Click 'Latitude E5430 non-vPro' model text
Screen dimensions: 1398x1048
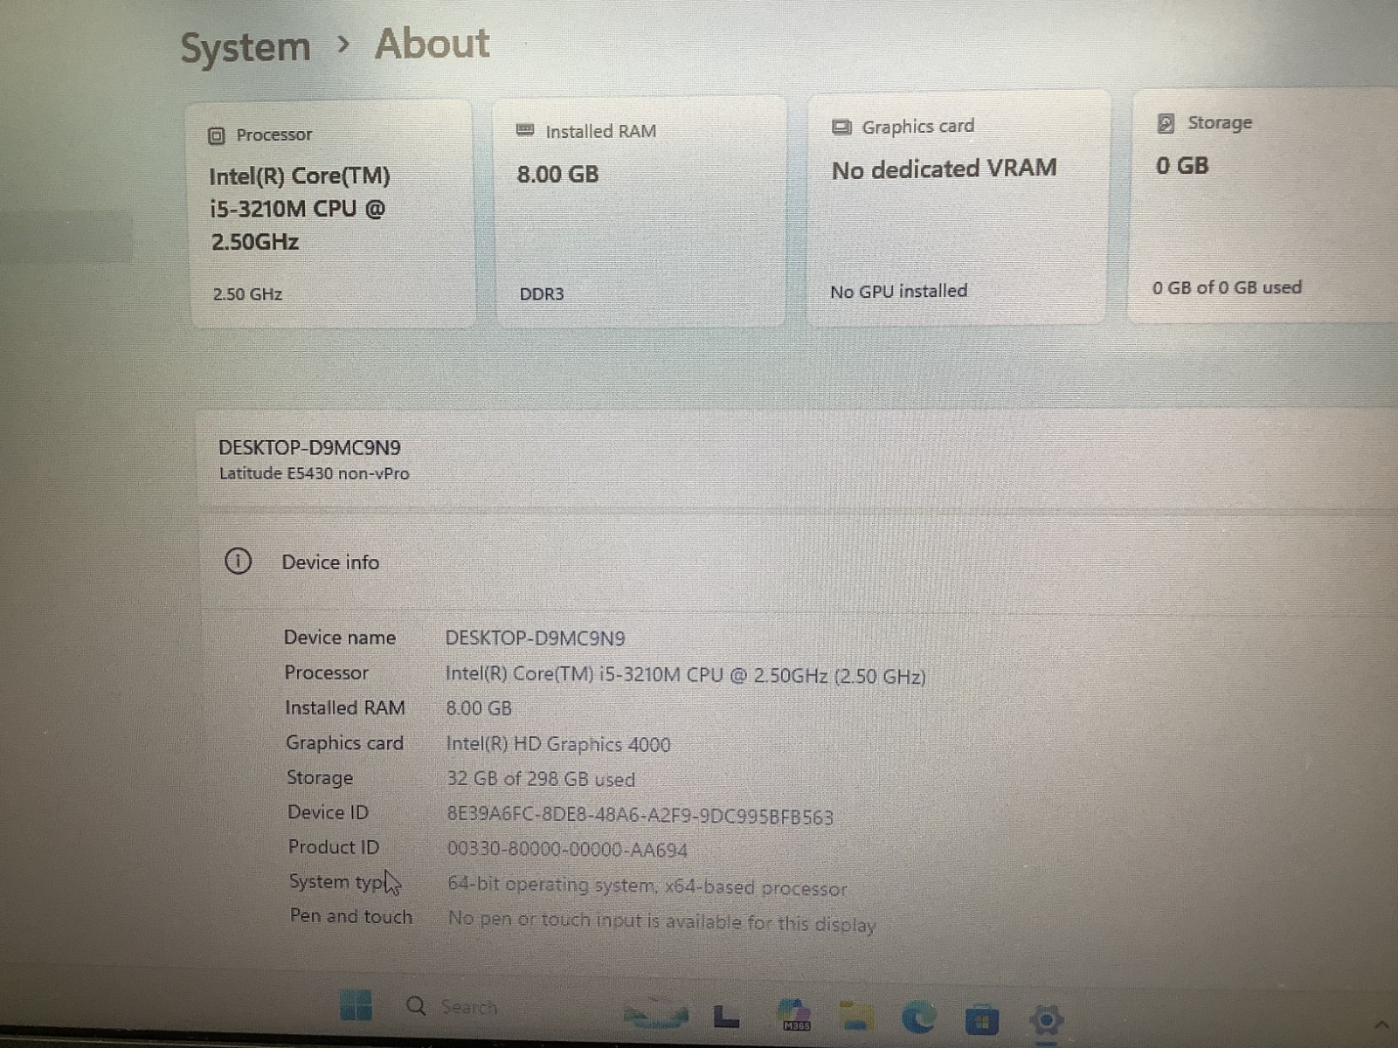[x=314, y=473]
